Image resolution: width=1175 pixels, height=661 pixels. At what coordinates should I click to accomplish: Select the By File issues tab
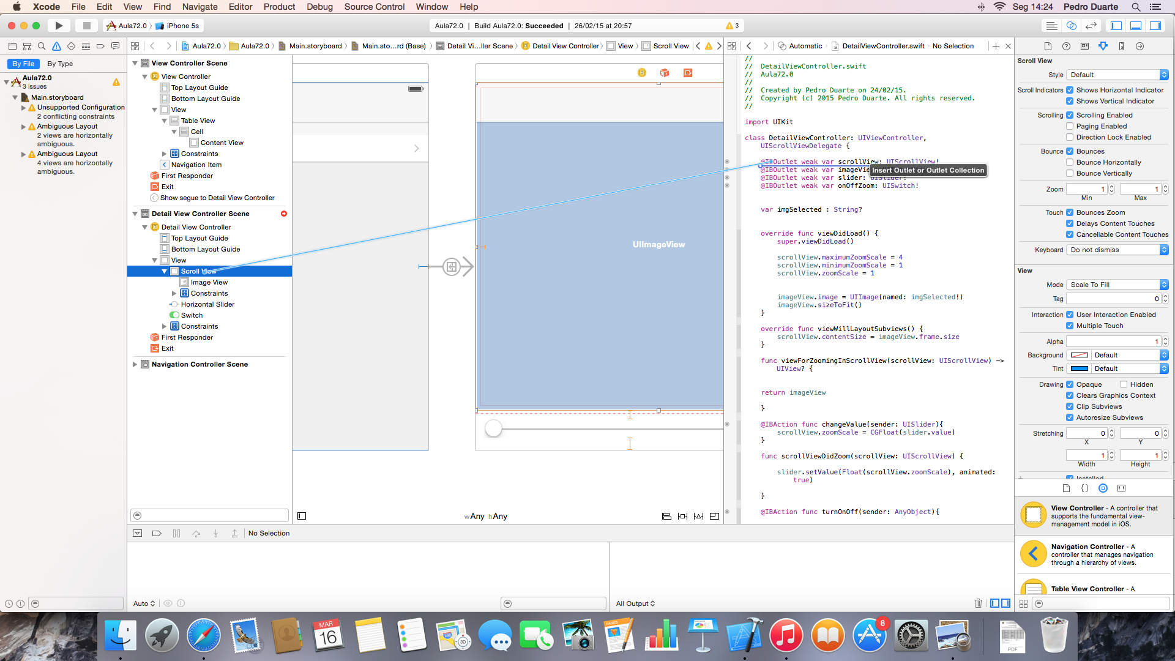coord(24,64)
